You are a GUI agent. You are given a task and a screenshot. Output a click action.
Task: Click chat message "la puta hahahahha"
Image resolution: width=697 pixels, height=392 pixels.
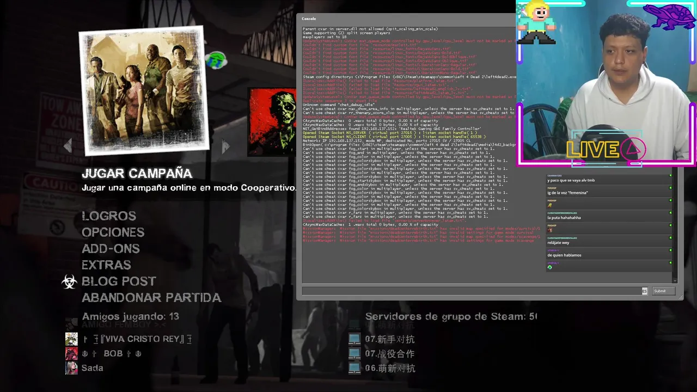click(x=564, y=218)
